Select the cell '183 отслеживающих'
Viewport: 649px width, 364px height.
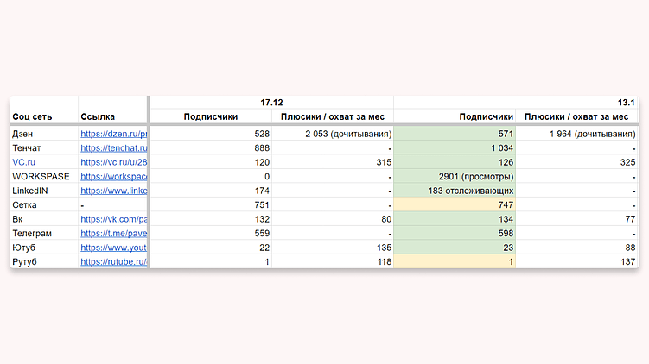[455, 191]
